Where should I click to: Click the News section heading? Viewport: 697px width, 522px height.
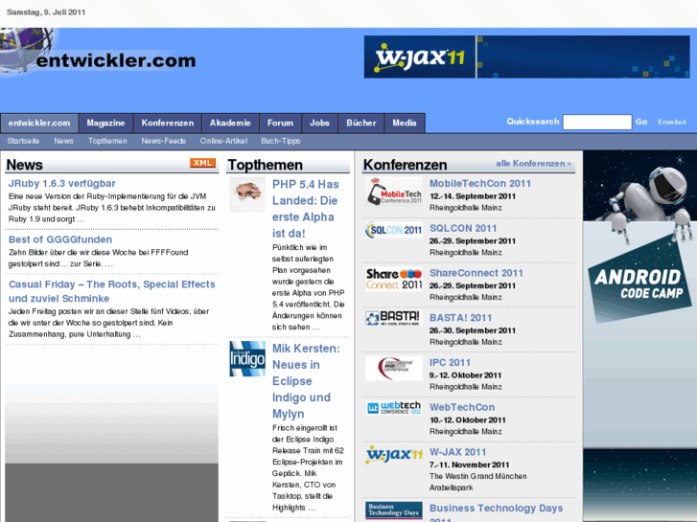point(25,165)
